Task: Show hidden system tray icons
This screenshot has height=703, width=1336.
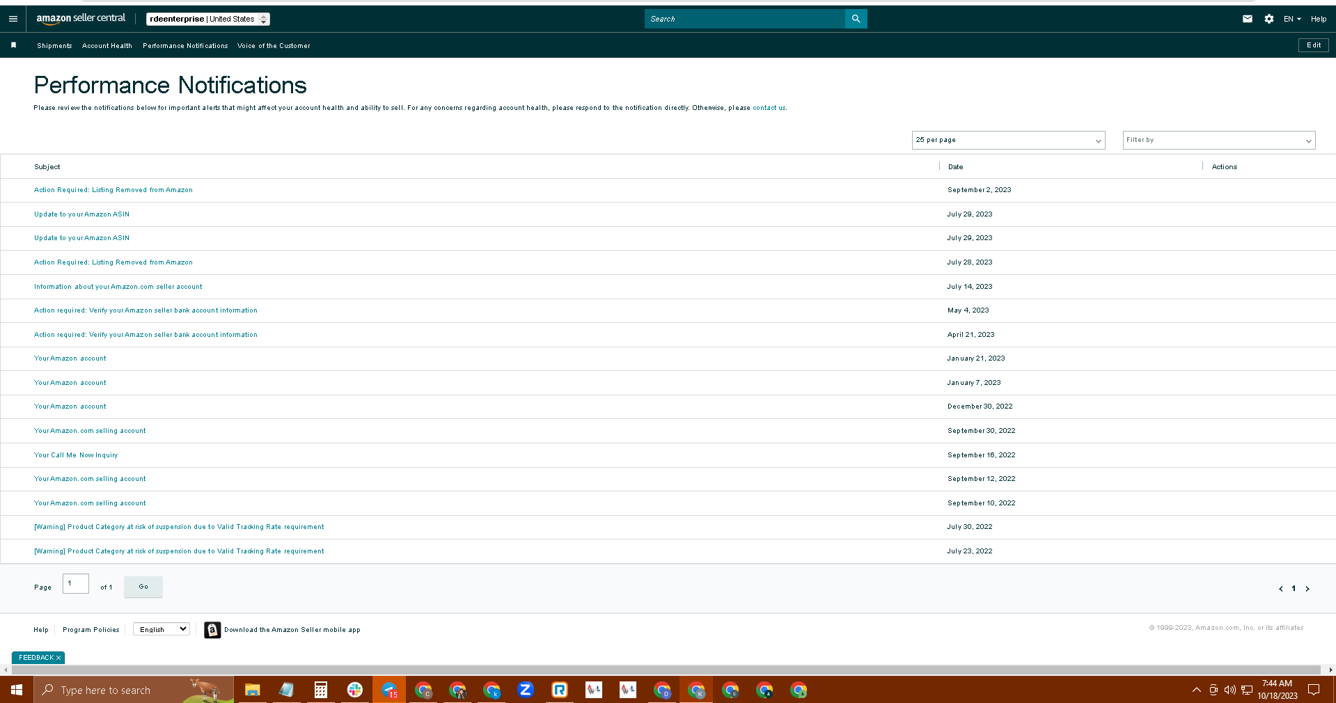Action: tap(1197, 690)
